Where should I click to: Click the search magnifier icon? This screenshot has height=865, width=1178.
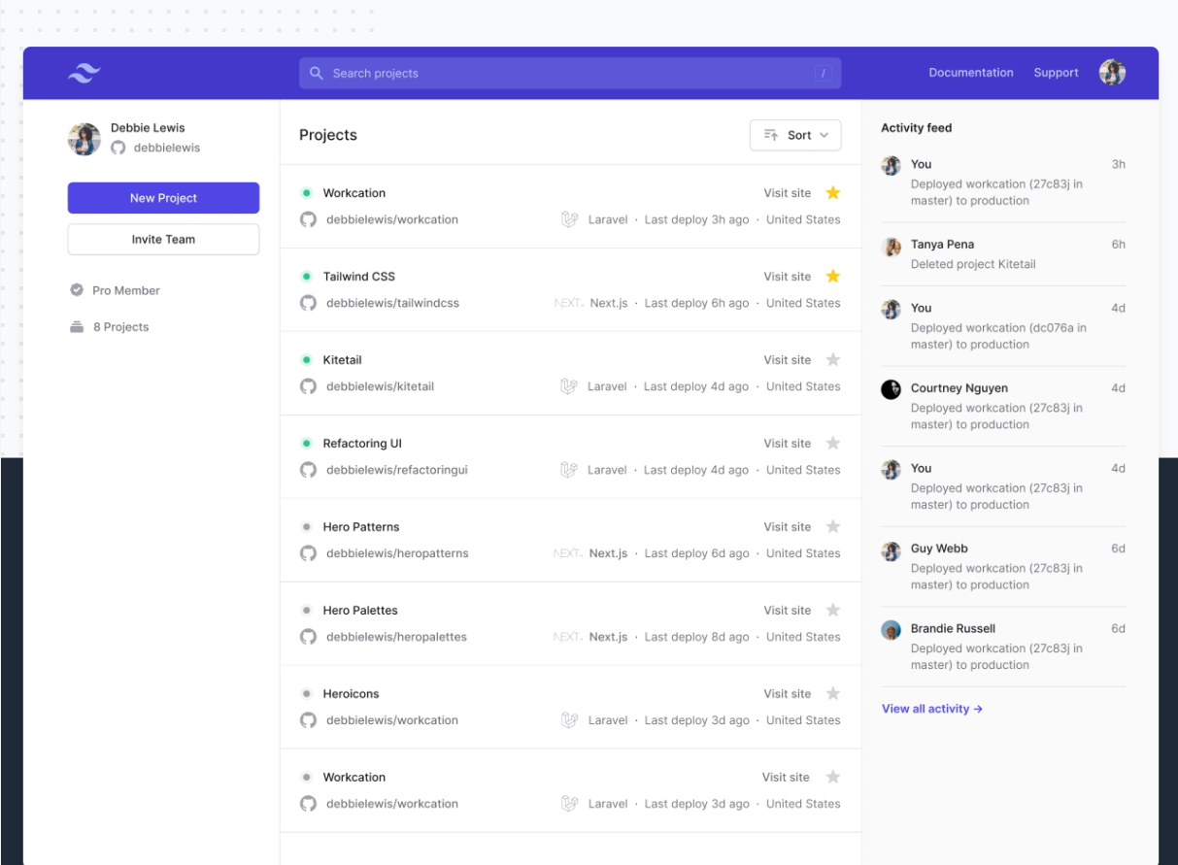point(316,73)
